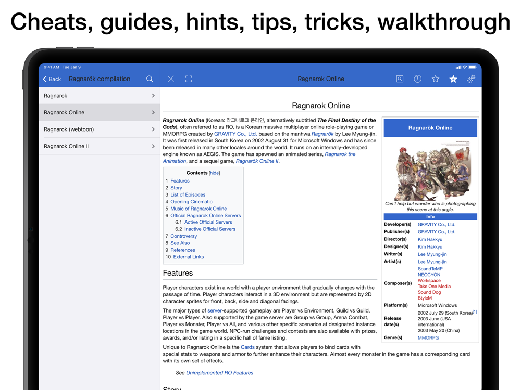Open the server link in Features text
This screenshot has height=390, width=521.
(214, 311)
